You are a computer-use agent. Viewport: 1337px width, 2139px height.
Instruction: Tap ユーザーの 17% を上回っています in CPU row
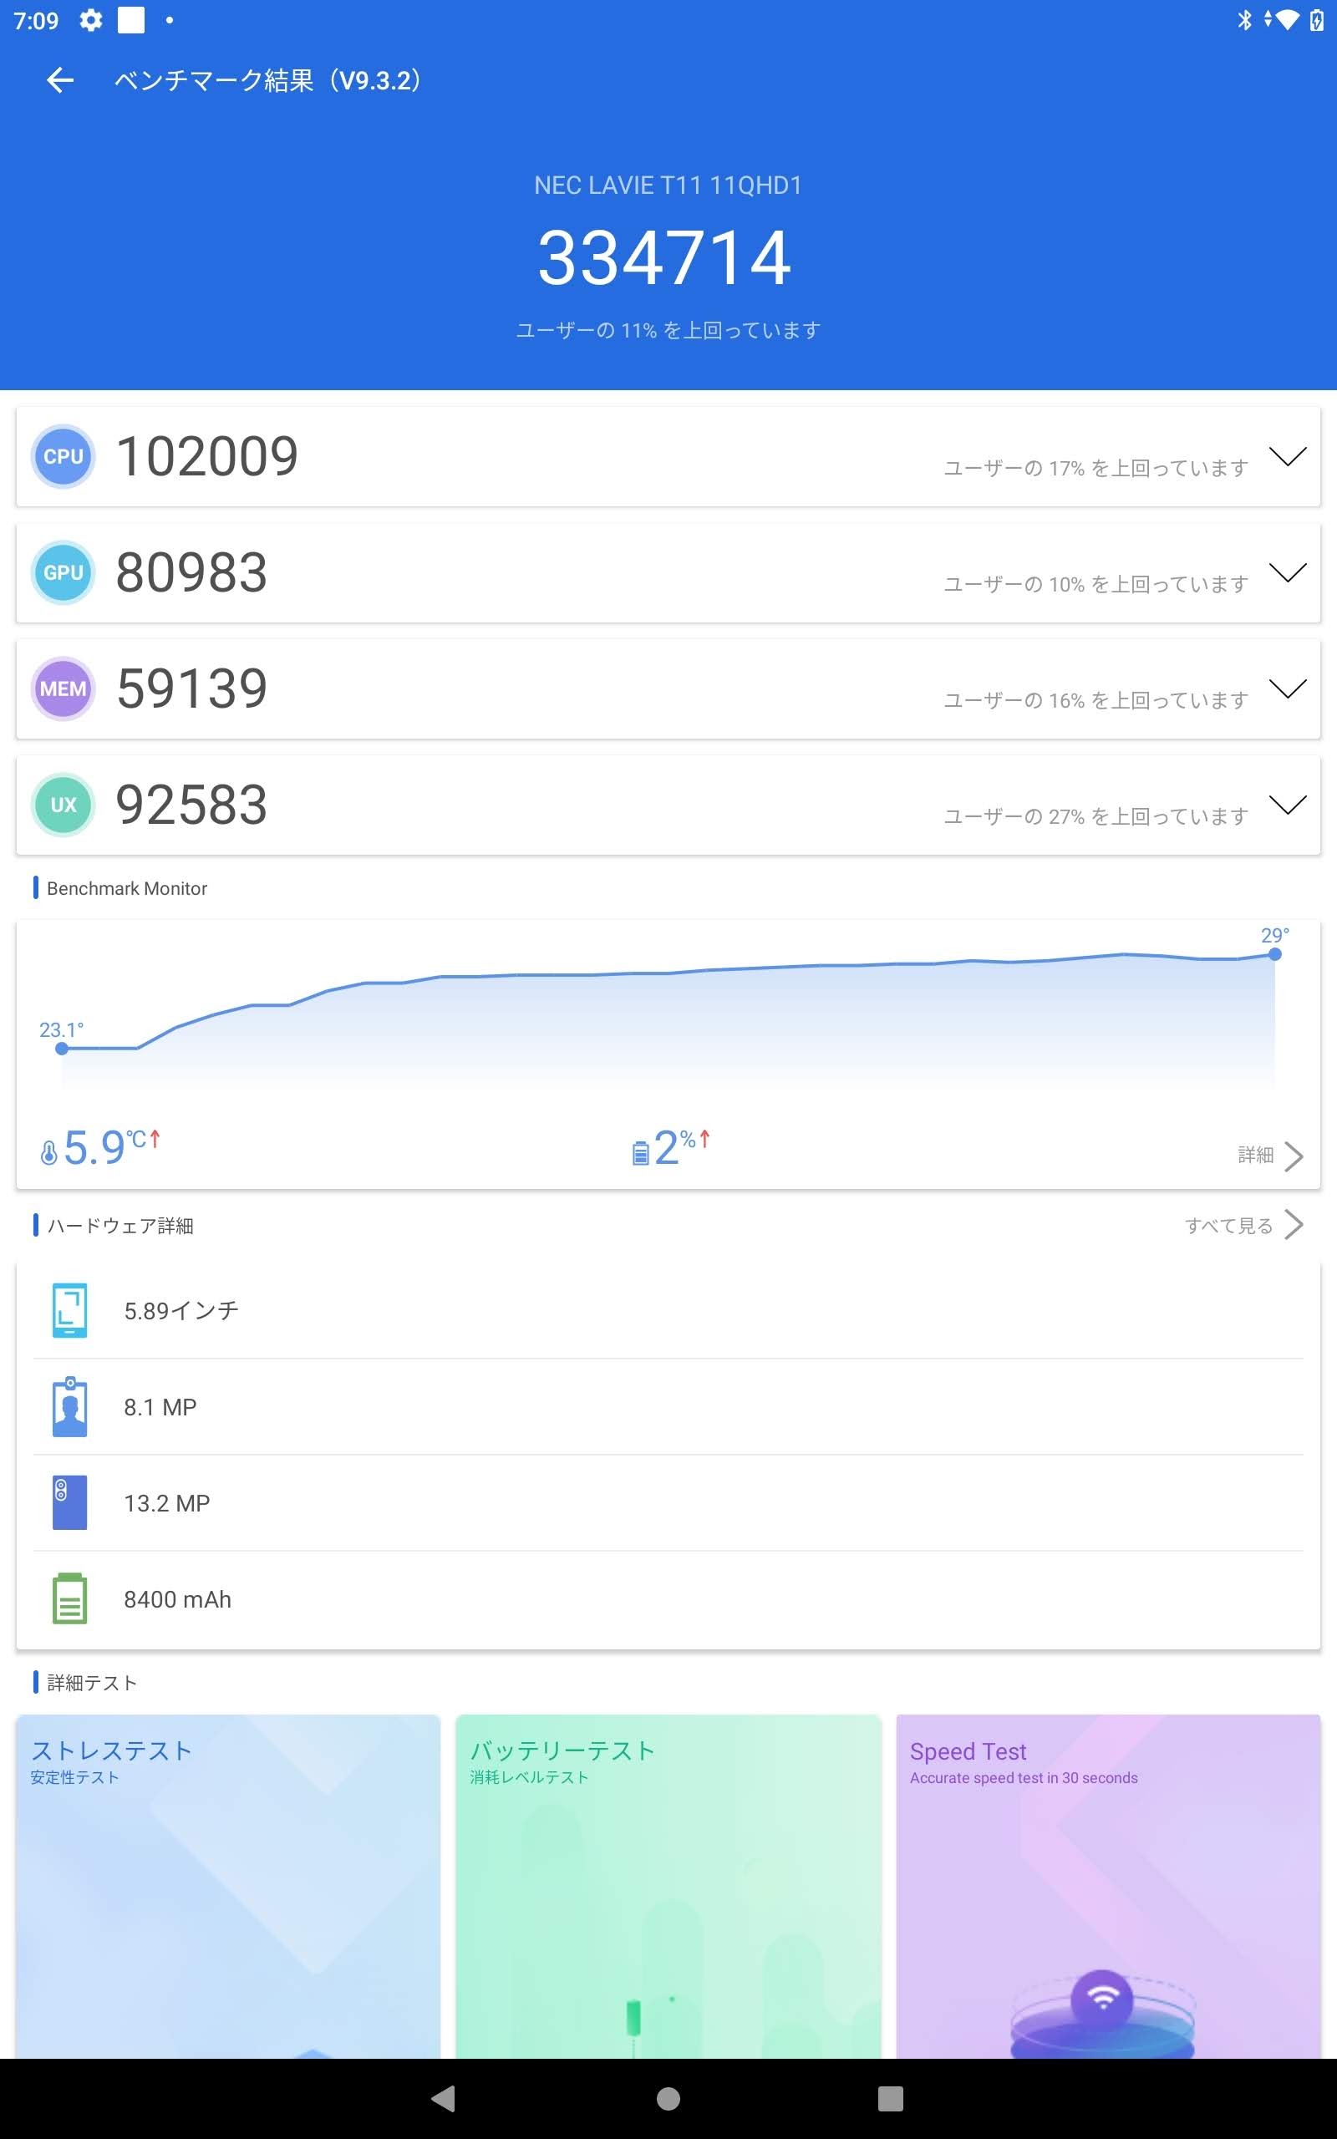click(x=1096, y=468)
